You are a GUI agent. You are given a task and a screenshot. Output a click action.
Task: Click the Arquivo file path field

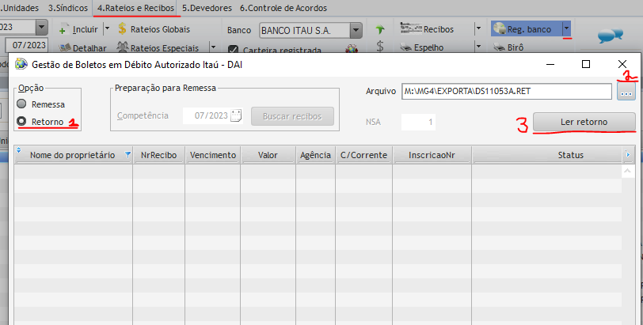(x=507, y=92)
